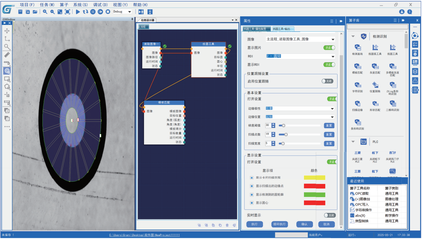Add 模板匹配 operator from the library
The image size is (422, 239).
click(x=358, y=69)
